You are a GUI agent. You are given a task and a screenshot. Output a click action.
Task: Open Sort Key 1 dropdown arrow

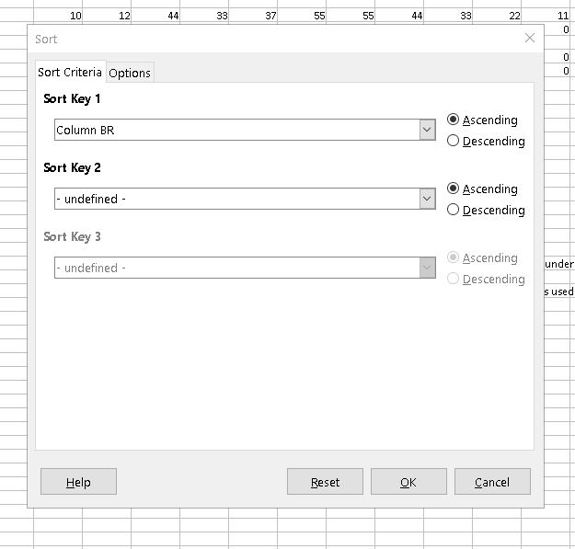click(x=427, y=130)
